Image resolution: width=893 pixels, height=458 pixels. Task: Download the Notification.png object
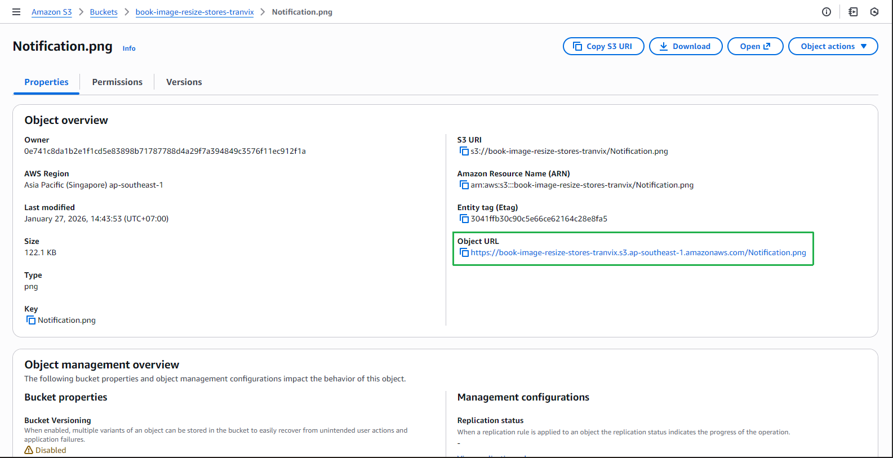686,46
